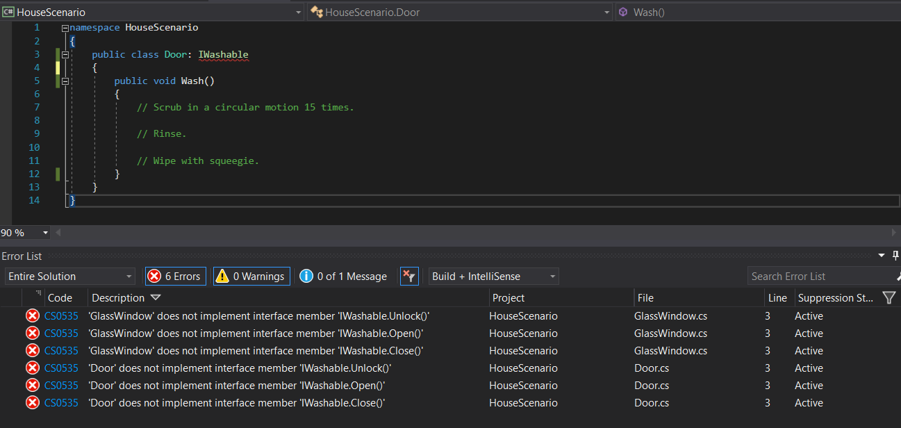Collapse the Wash() method outline

pyautogui.click(x=65, y=81)
